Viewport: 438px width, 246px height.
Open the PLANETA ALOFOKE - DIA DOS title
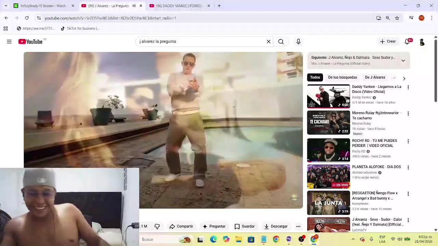[x=376, y=167]
